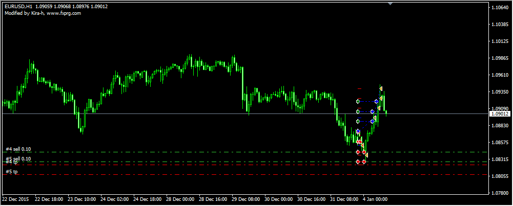This screenshot has height=206, width=513.
Task: Select the lowest blue close arrow on right
Action: 373,121
